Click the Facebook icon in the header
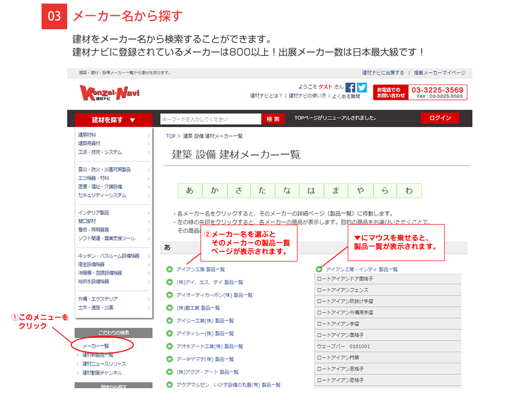The height and width of the screenshot is (400, 517). [x=350, y=88]
